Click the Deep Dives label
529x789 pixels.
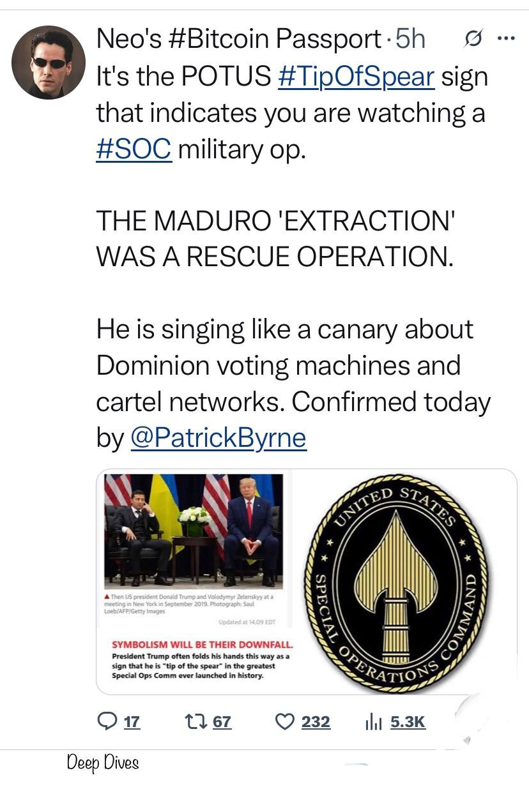click(102, 762)
